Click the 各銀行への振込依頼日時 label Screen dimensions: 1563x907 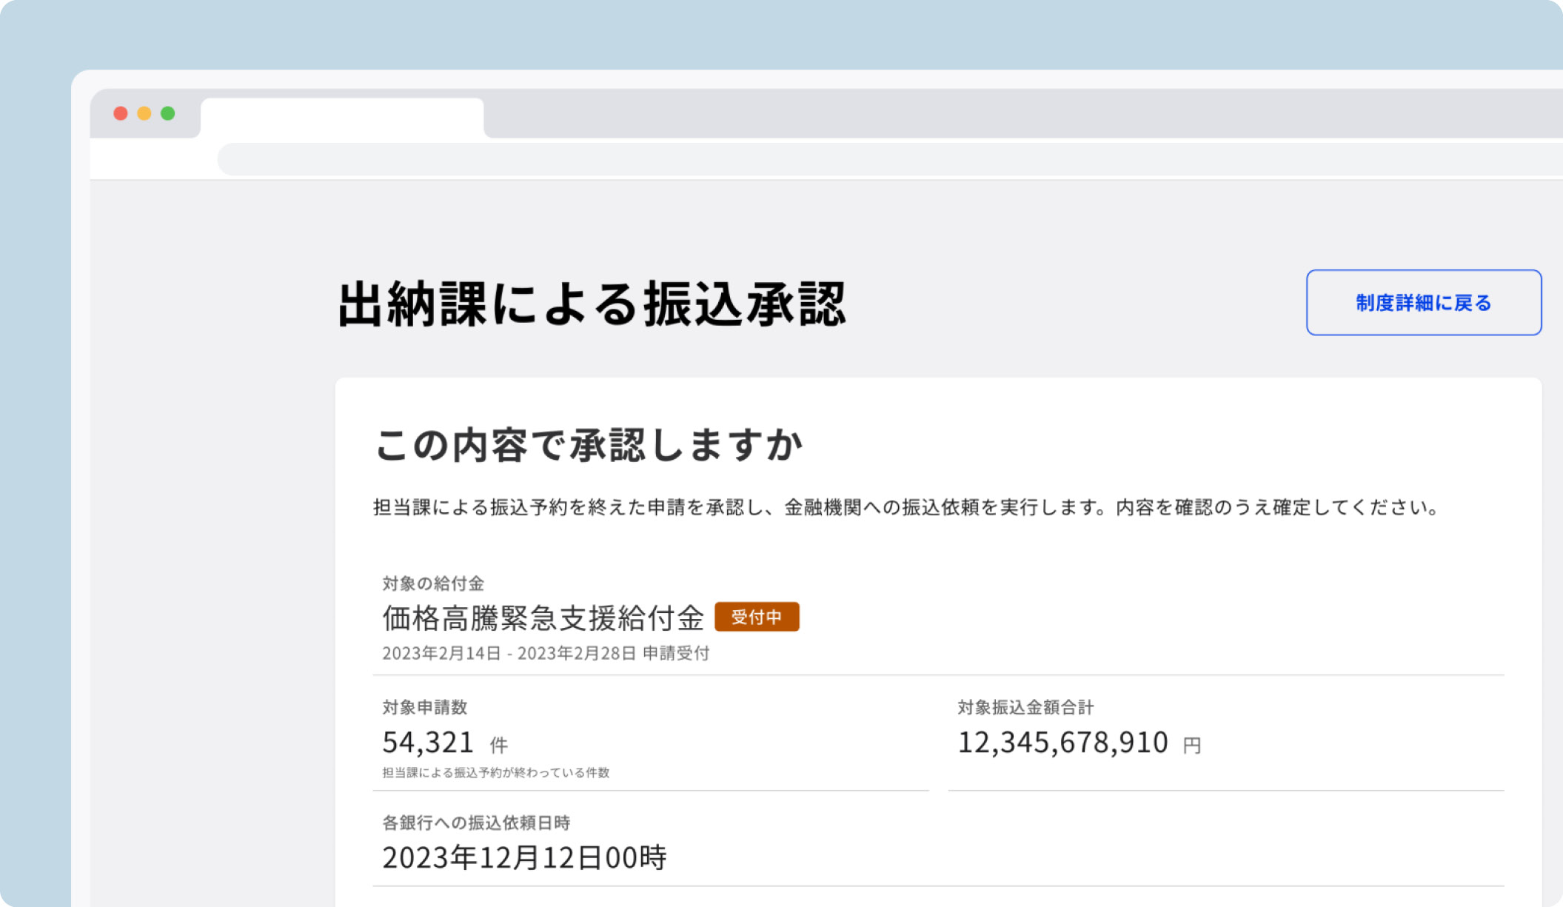476,823
